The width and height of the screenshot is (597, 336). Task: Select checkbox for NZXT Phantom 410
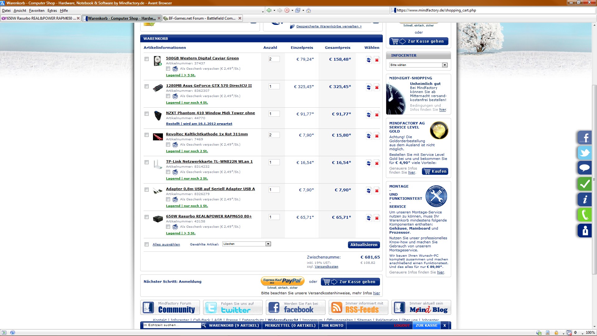coord(146,114)
